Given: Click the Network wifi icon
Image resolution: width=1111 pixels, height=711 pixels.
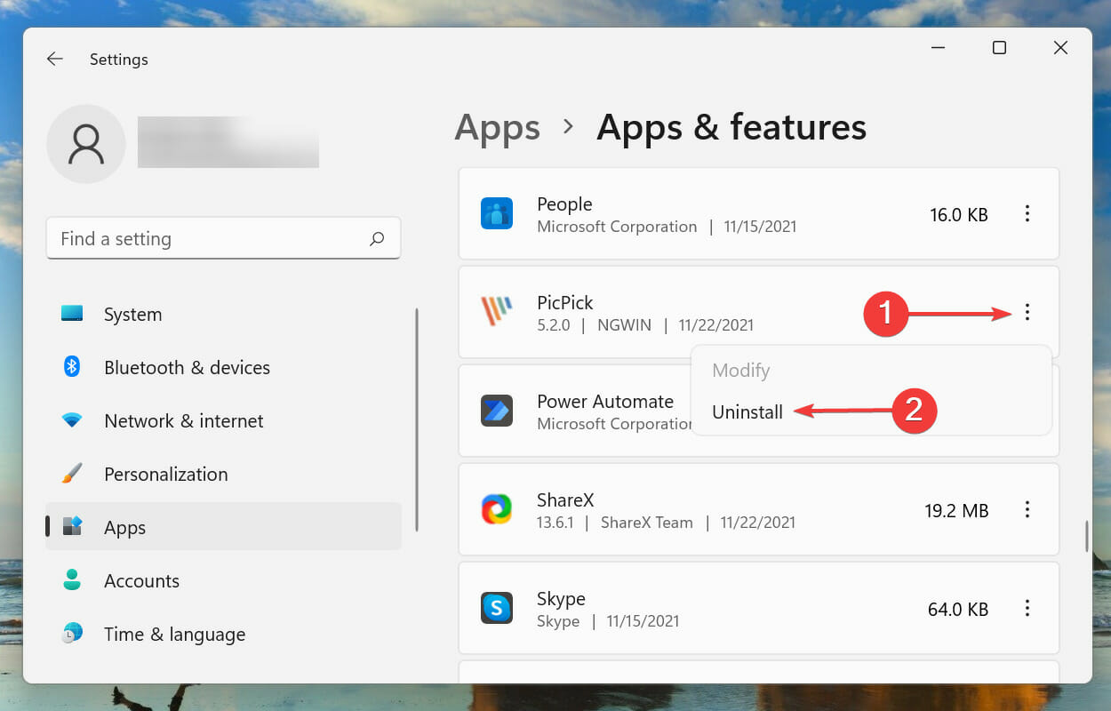Looking at the screenshot, I should click(x=72, y=419).
